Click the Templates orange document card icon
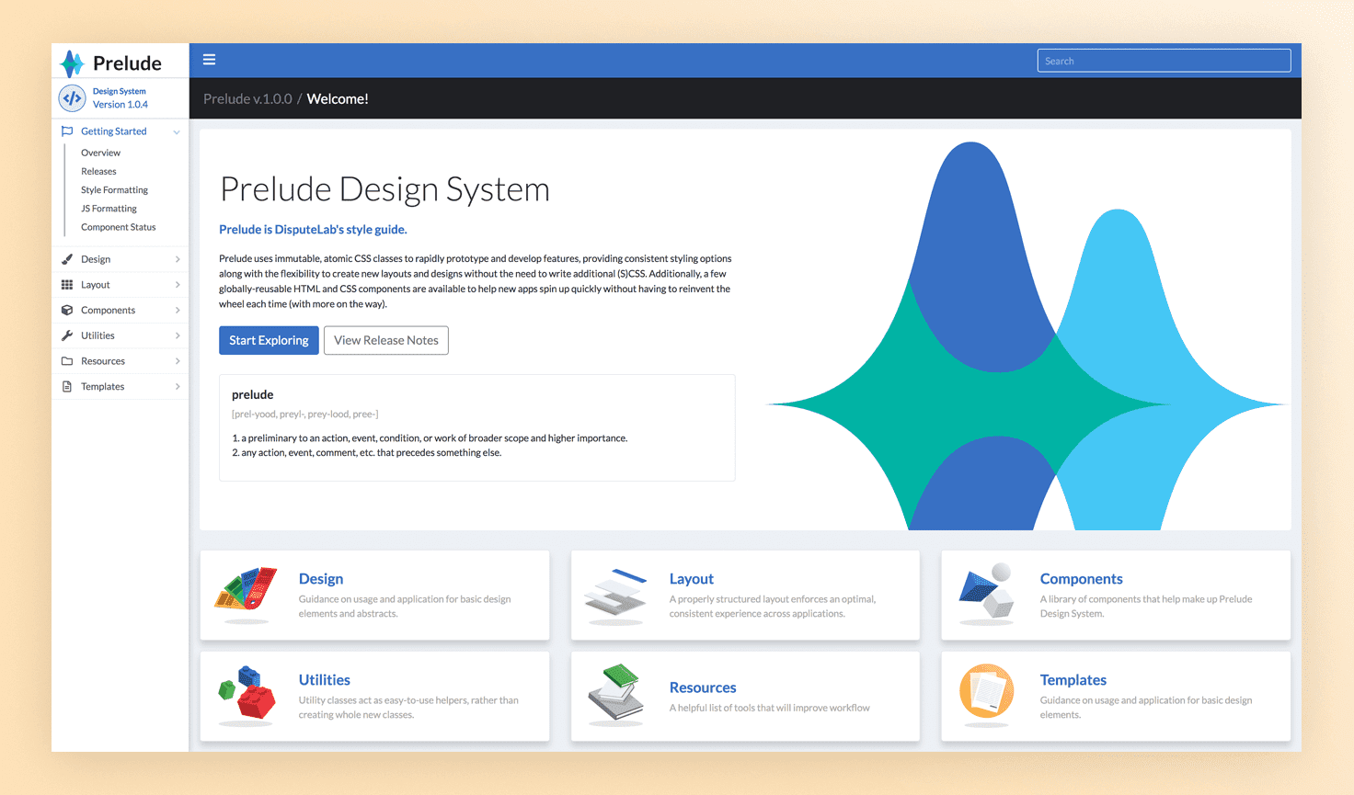Image resolution: width=1354 pixels, height=795 pixels. tap(986, 691)
